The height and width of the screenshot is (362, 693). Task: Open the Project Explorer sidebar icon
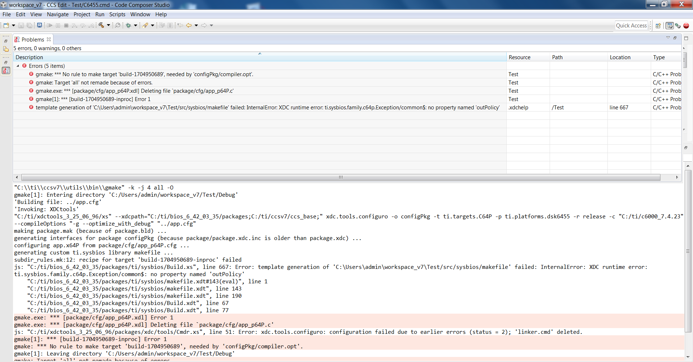point(6,49)
